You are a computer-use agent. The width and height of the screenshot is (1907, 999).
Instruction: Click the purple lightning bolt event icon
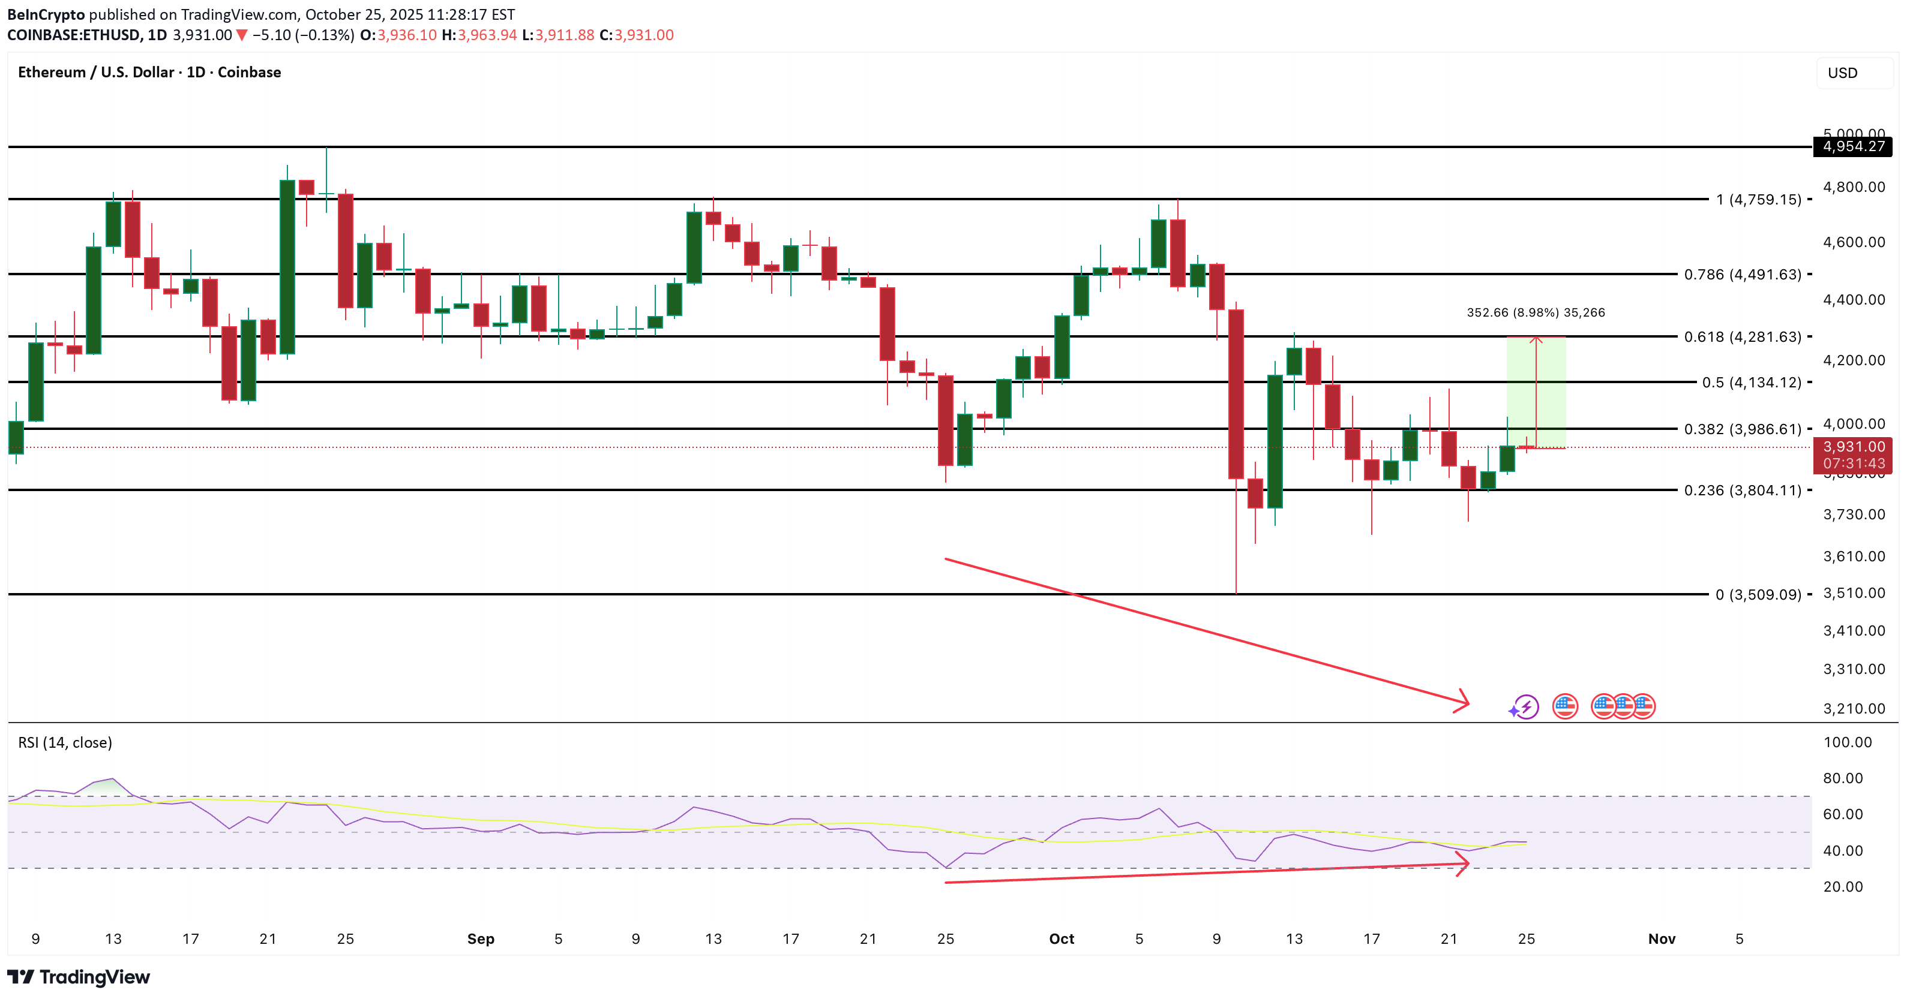click(1526, 707)
